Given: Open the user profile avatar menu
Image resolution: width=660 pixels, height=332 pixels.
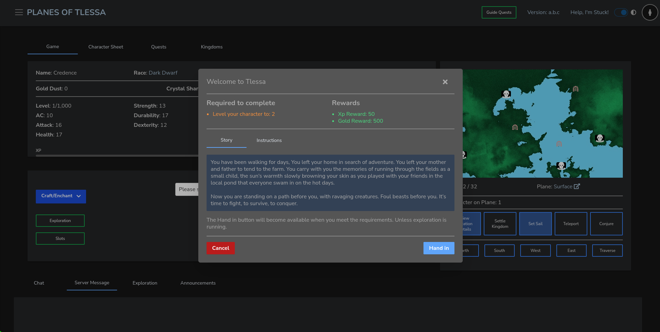Looking at the screenshot, I should point(650,12).
